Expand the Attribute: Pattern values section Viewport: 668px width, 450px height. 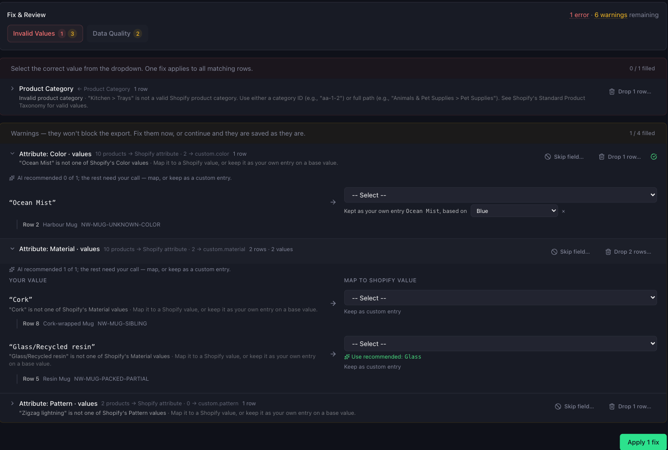[13, 403]
